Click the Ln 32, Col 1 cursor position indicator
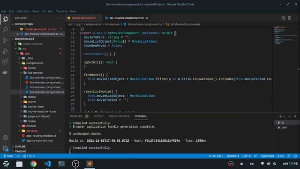 point(216,156)
